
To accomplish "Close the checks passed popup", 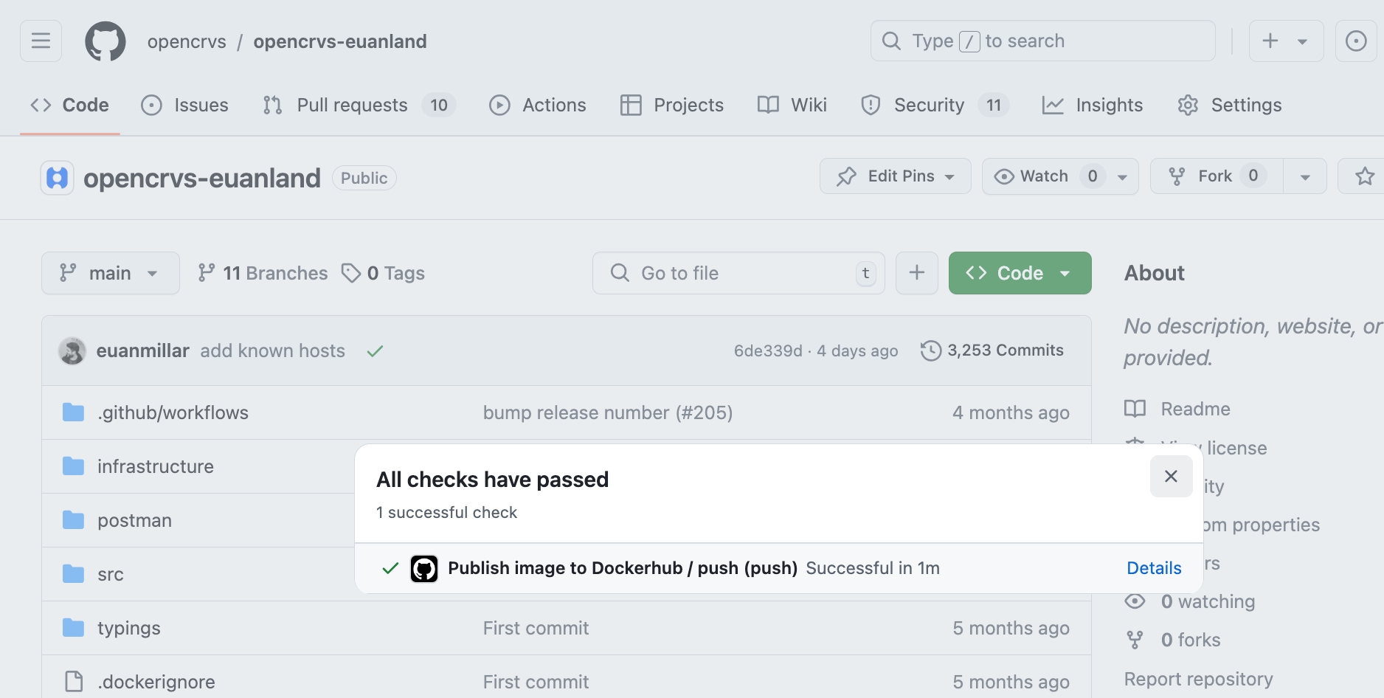I will [1171, 477].
